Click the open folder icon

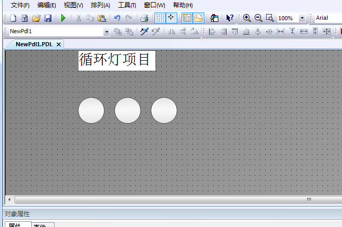36,18
